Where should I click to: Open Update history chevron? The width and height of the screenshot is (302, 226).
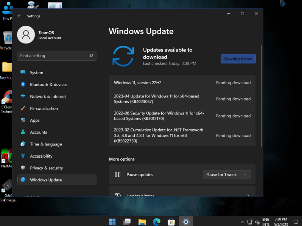coord(249,195)
